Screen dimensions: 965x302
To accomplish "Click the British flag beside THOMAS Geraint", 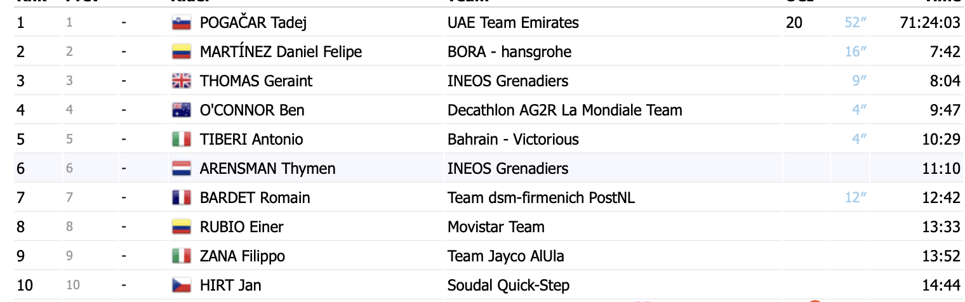I will point(182,81).
